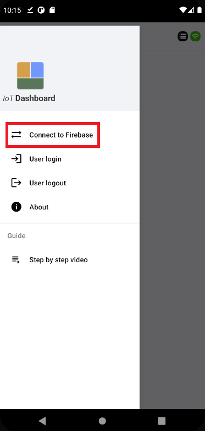
Task: Tap the IoT Dashboard colored logo
Action: 30,76
